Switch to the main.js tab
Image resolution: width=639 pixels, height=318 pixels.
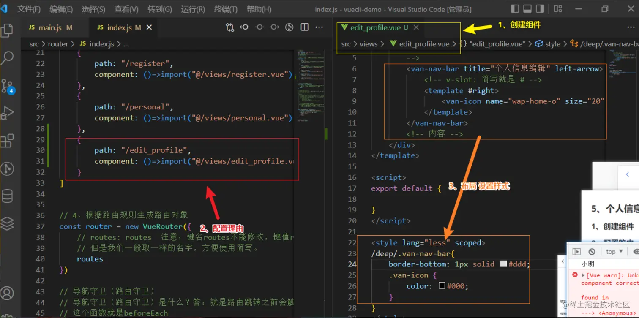click(50, 27)
